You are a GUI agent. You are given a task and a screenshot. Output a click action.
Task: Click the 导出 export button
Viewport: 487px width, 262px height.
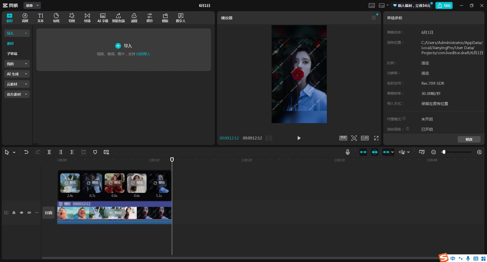(444, 5)
